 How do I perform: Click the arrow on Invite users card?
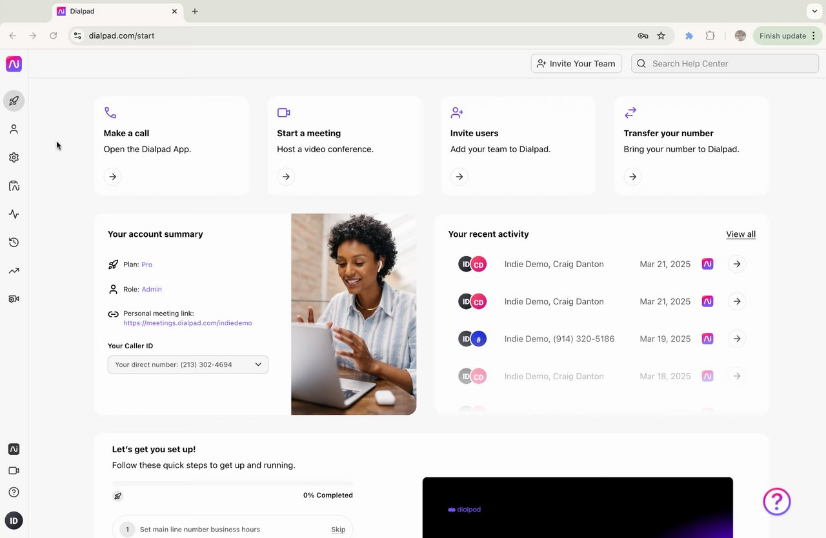(x=459, y=177)
